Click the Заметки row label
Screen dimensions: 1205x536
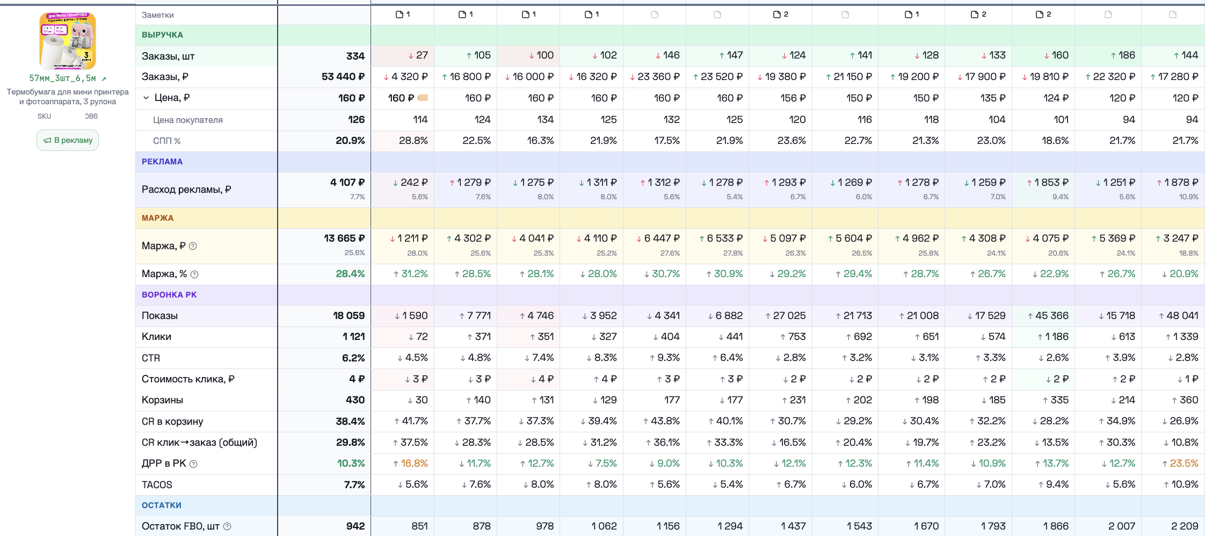click(158, 15)
